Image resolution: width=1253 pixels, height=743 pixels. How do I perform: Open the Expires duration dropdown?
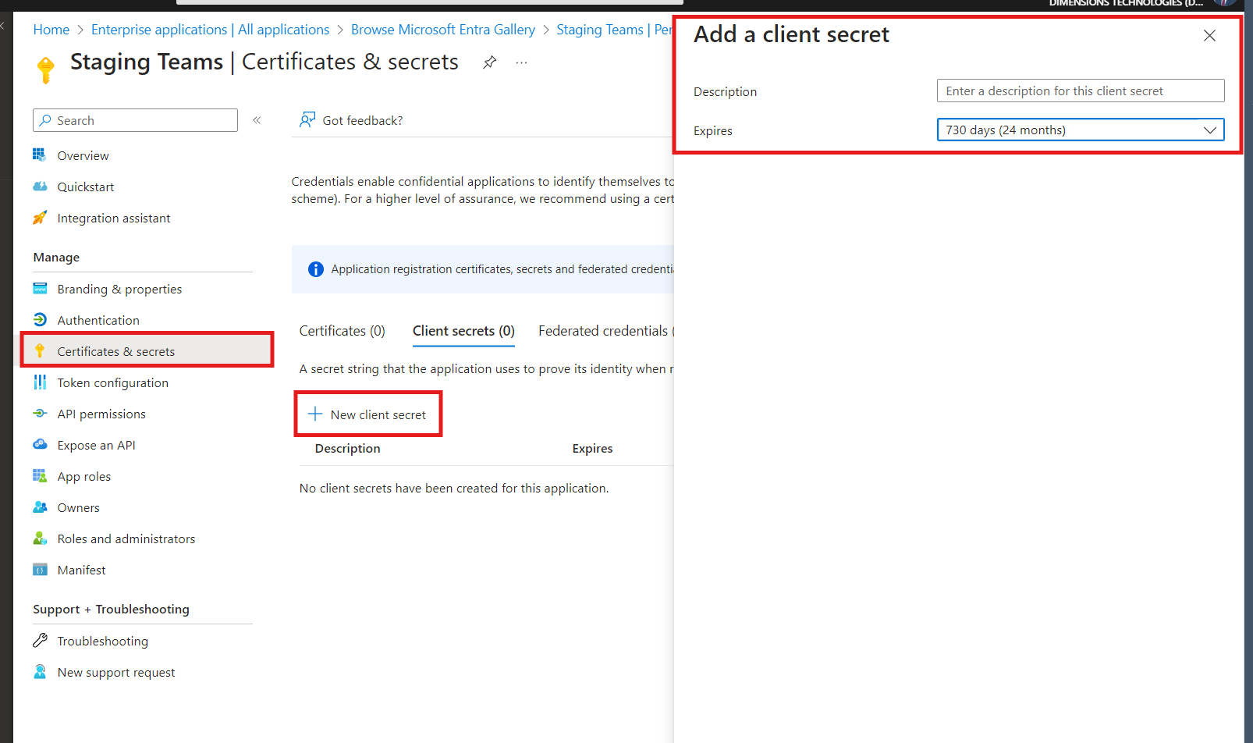pyautogui.click(x=1081, y=130)
